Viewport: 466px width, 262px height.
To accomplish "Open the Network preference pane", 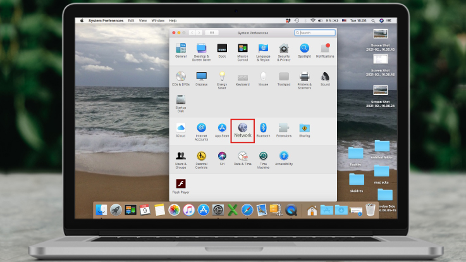I will 243,128.
